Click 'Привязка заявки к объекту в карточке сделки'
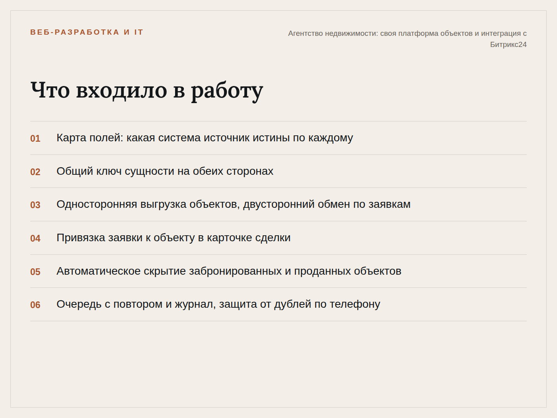This screenshot has height=418, width=557. tap(173, 238)
